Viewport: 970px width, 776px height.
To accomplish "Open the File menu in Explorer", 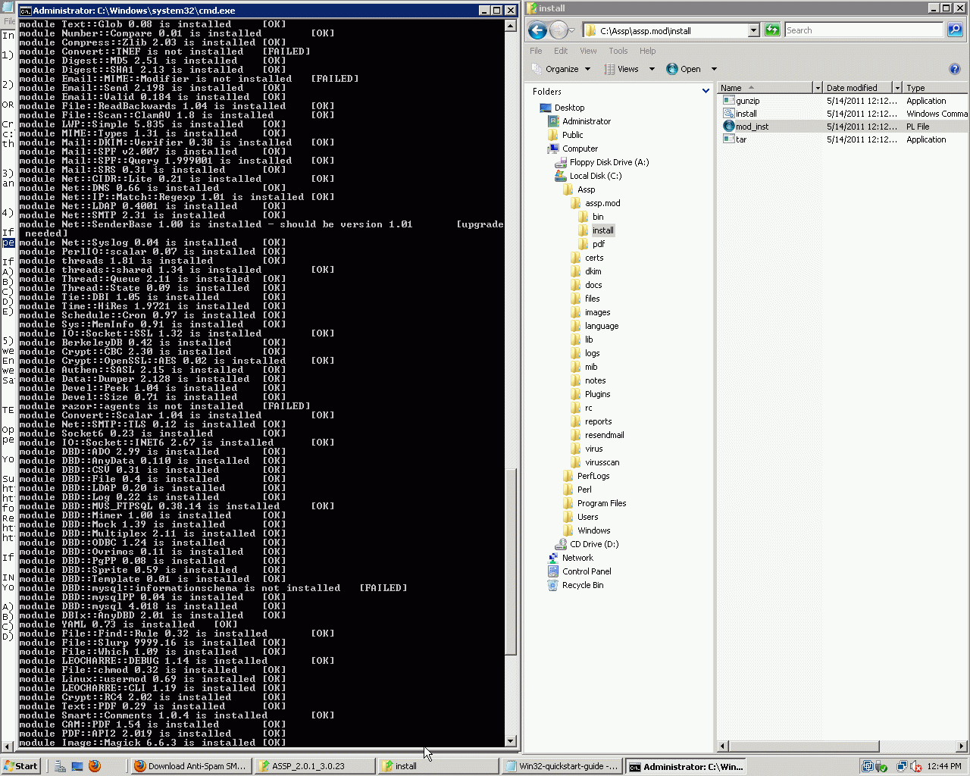I will 536,51.
